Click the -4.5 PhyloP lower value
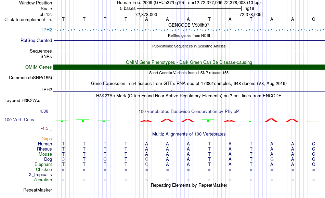The height and width of the screenshot is (198, 325). [x=44, y=128]
